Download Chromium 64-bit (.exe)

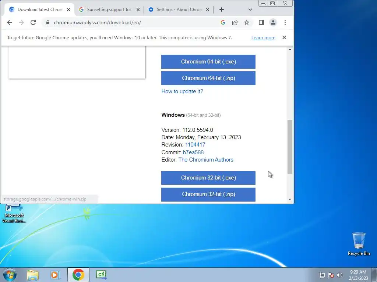(208, 62)
